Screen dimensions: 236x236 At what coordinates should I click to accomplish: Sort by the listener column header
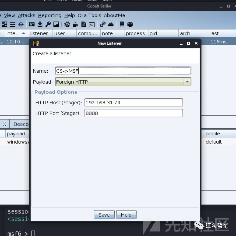[x=41, y=33]
